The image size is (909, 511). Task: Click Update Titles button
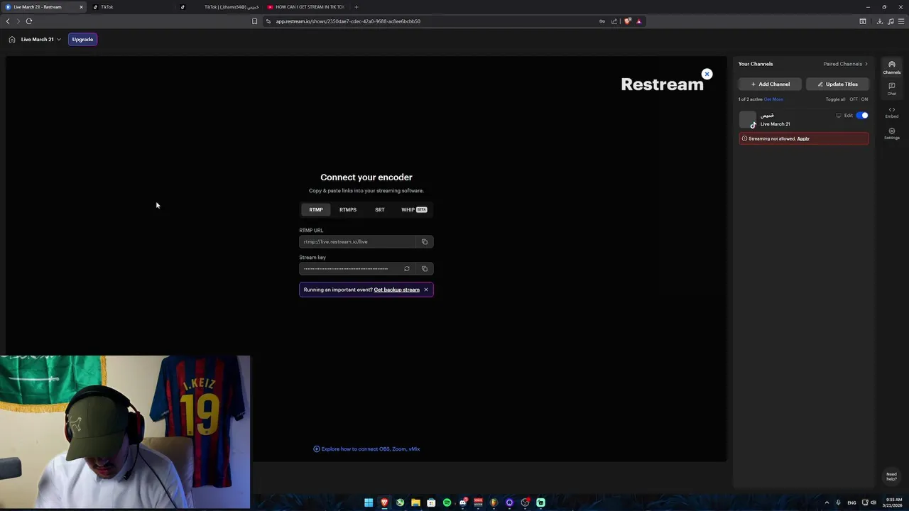click(x=837, y=84)
